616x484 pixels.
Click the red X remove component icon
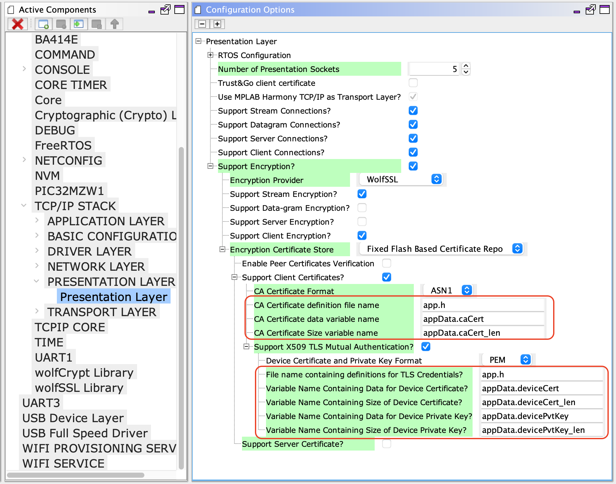pos(17,24)
